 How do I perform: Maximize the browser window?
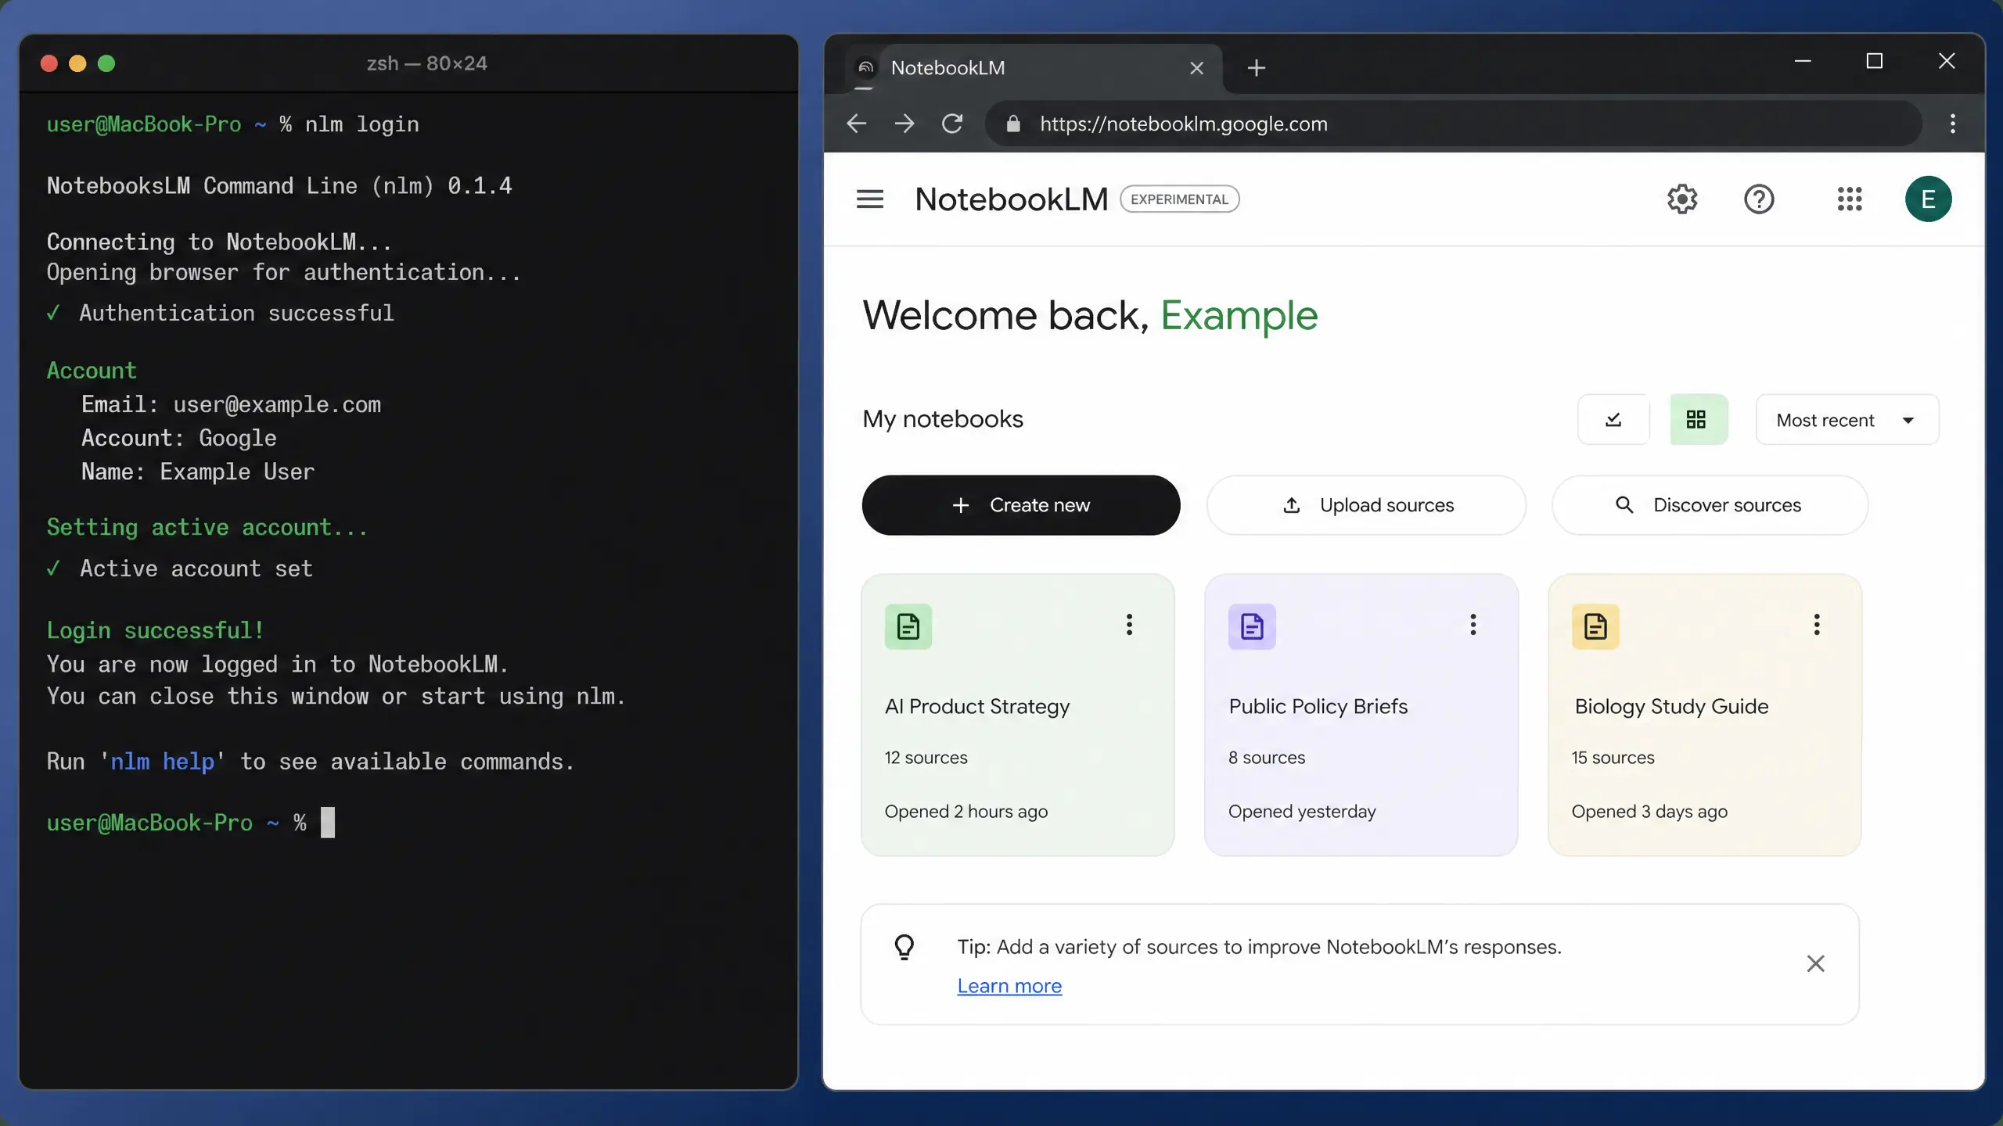coord(1874,61)
